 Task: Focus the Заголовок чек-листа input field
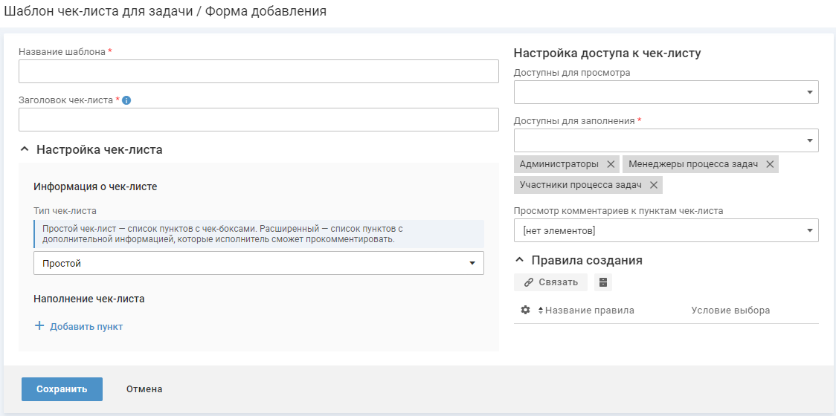click(258, 120)
